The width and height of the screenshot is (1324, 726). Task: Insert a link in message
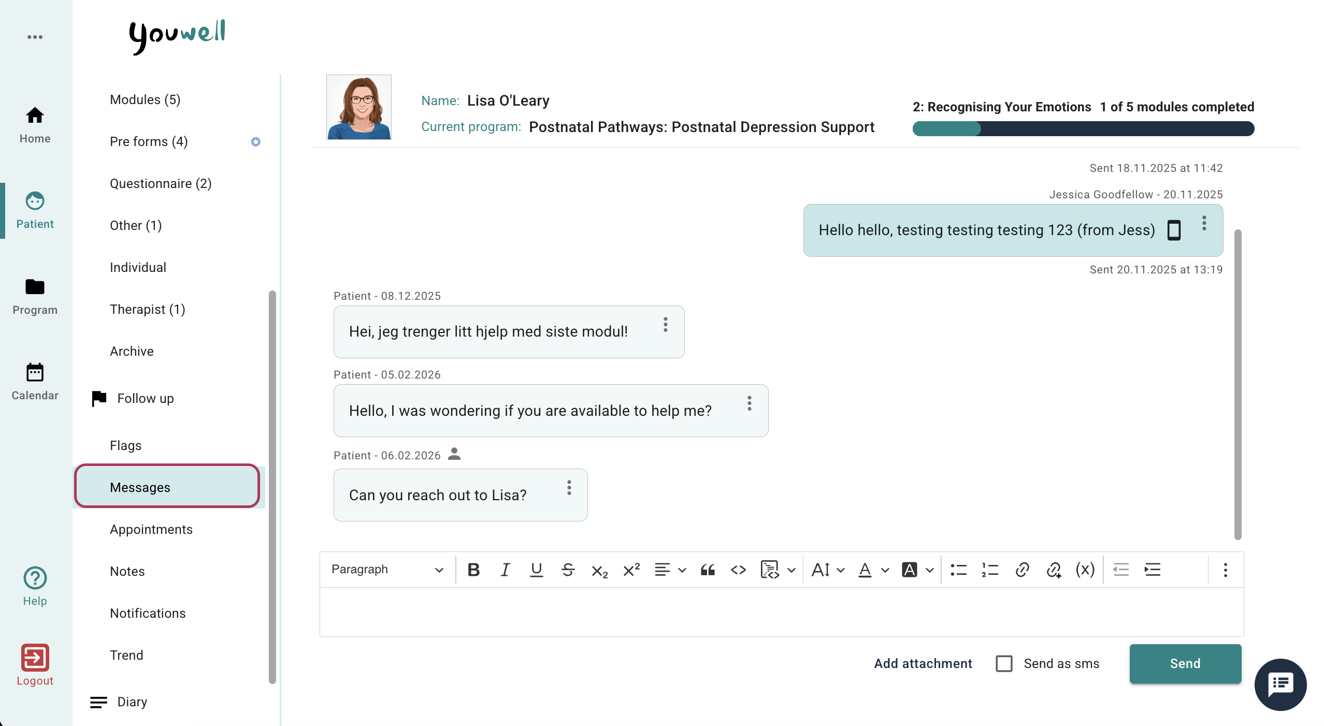[x=1022, y=570]
